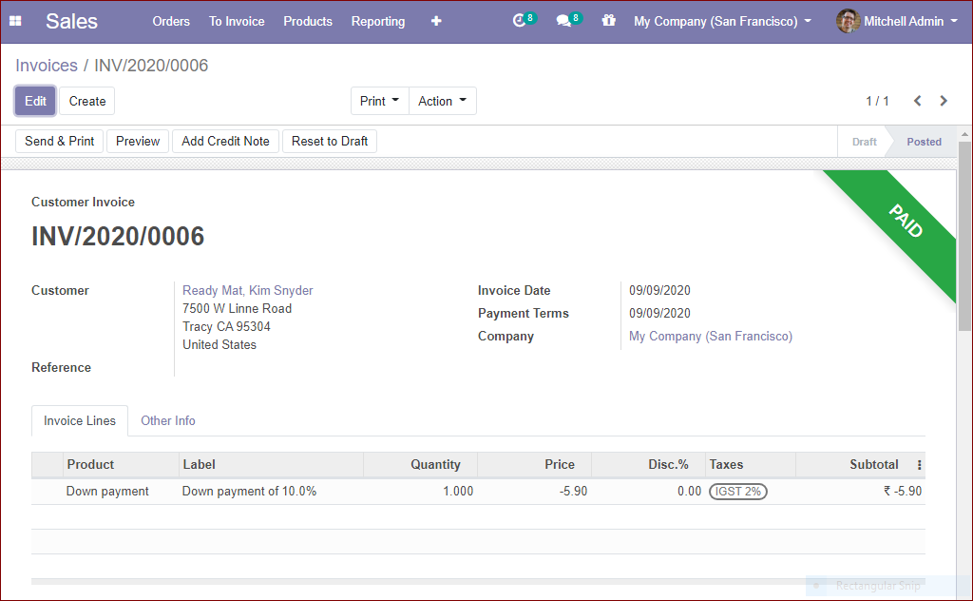Click the Sales app title
The image size is (973, 601).
[71, 21]
